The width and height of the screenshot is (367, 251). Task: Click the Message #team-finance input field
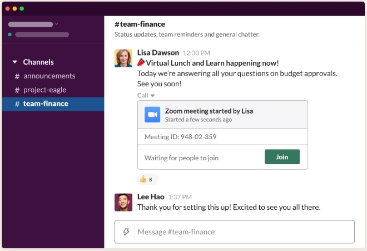[235, 232]
